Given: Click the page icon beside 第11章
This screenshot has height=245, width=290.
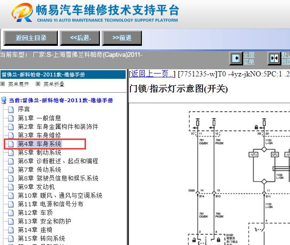Looking at the screenshot, I should 11,204.
